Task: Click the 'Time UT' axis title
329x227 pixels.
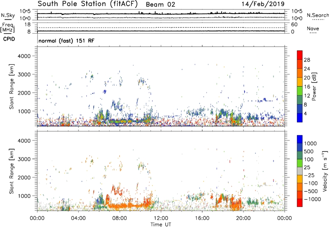Action: (x=161, y=225)
